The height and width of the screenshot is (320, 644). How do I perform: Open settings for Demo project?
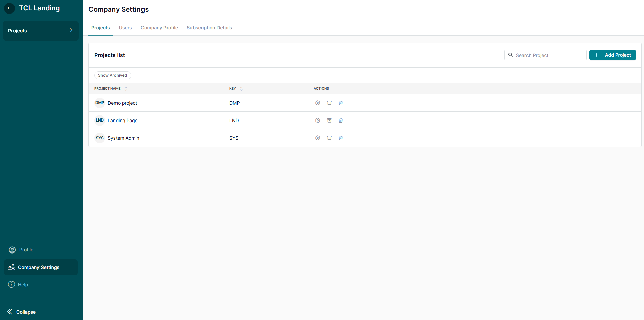pos(318,103)
